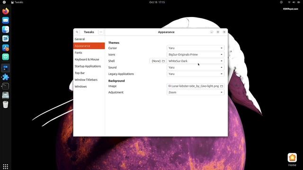The width and height of the screenshot is (303, 170).
Task: Browse for shell theme via (None) folder button
Action: 158,61
